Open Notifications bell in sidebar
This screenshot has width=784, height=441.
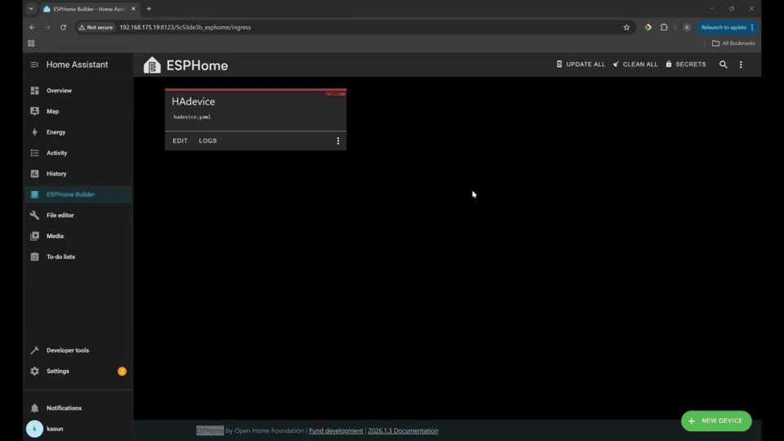point(34,408)
